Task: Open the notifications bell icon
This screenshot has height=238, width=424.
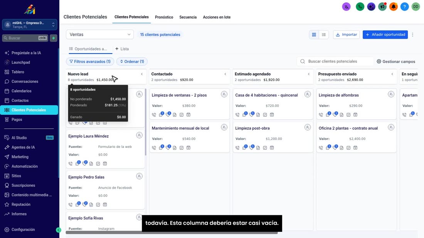Action: [394, 7]
